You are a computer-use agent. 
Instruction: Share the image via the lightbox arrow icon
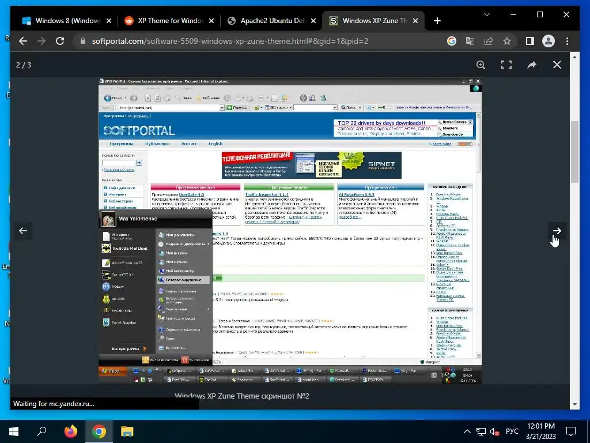[x=532, y=65]
